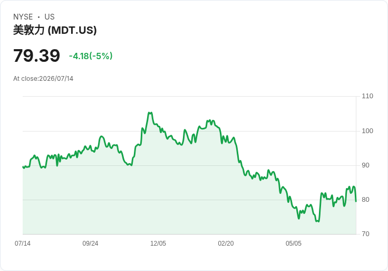Select the 02/20 date on x-axis
This screenshot has width=388, height=271.
coord(226,244)
